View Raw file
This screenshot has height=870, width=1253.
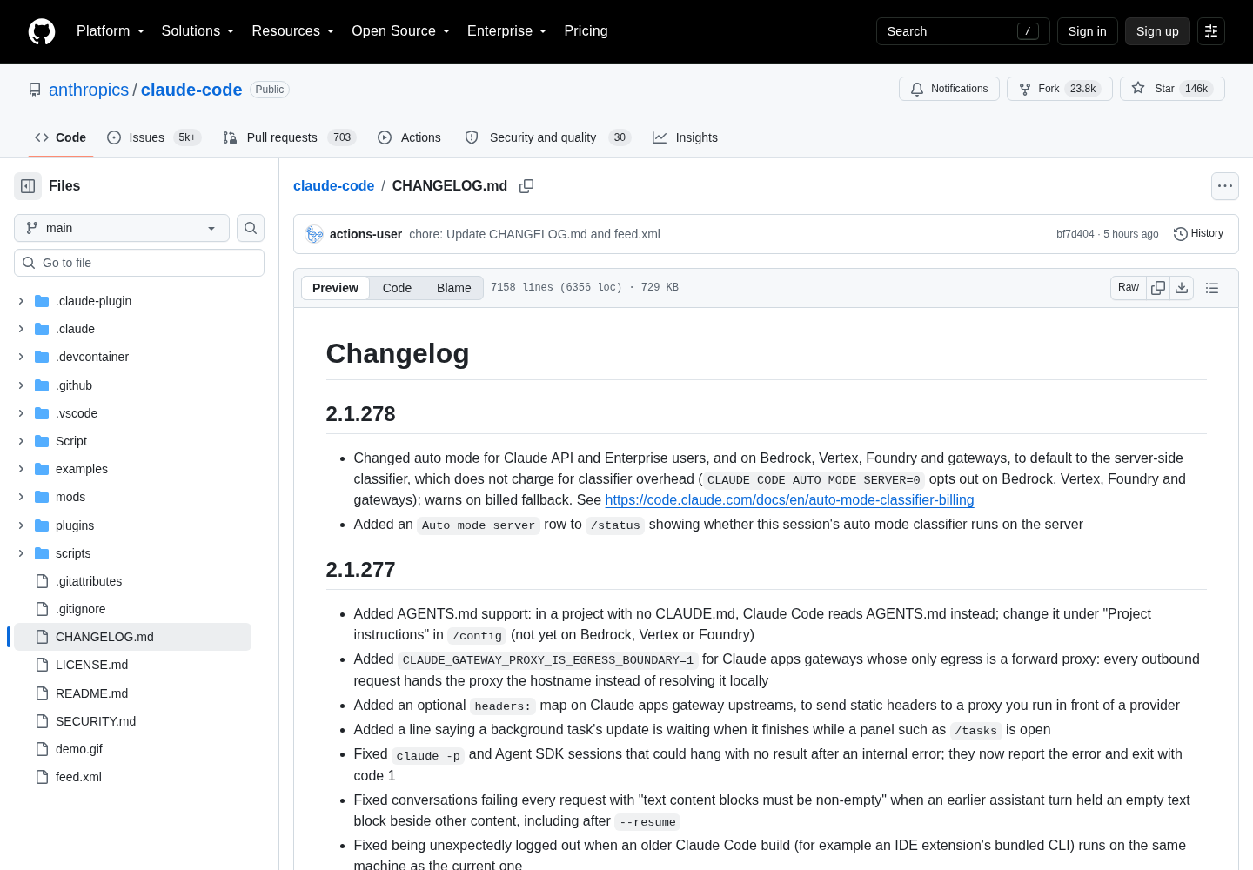point(1129,288)
